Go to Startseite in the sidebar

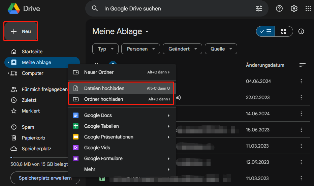[42, 52]
